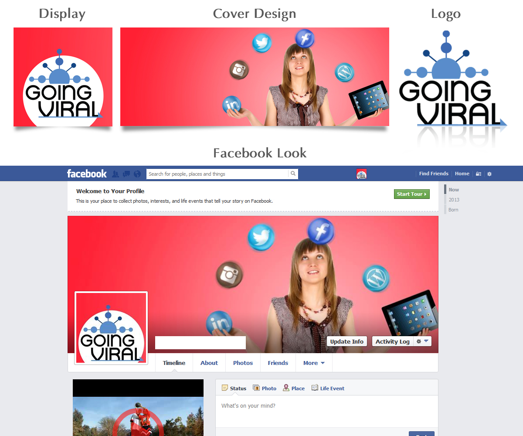Click the Update Info button
The width and height of the screenshot is (523, 436).
346,341
